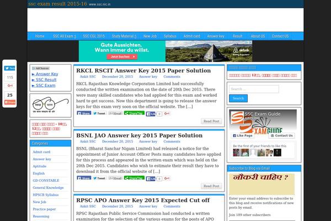Viewport: 331px width, 221px height.
Task: Open Contact US menu item
Action: [280, 36]
